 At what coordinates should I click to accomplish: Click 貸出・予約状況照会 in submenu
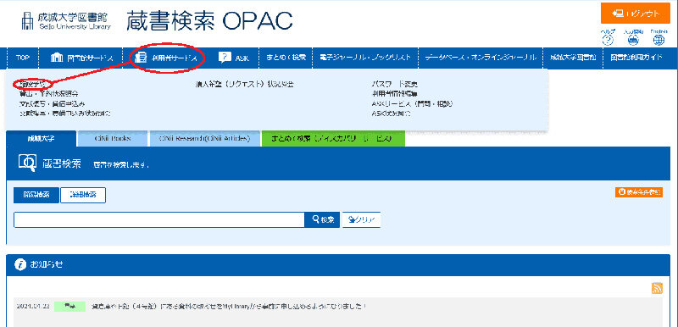click(49, 93)
